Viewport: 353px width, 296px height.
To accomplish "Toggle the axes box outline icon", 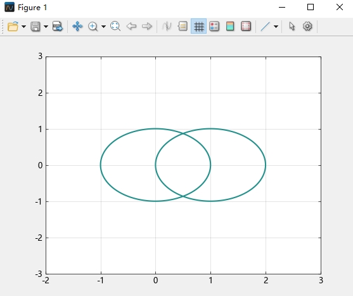I will coord(246,27).
